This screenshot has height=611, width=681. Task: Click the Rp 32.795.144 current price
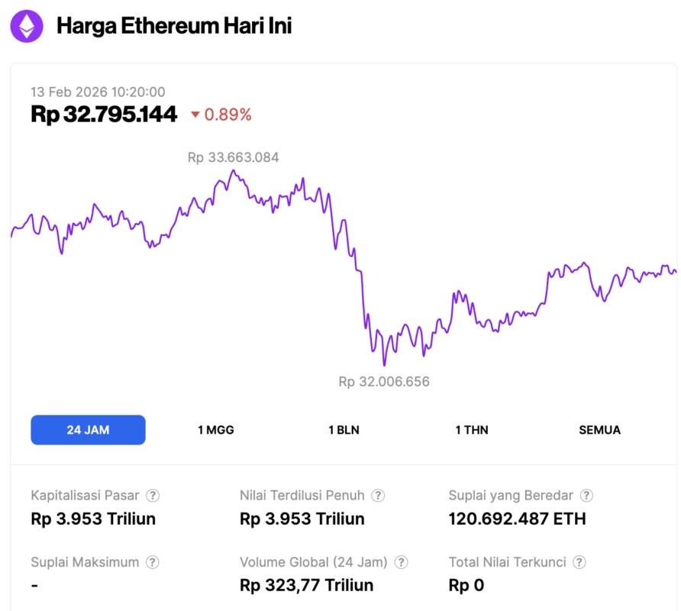(104, 115)
